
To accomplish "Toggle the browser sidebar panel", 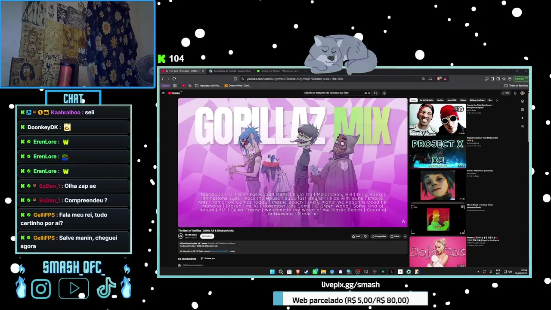I will point(492,79).
